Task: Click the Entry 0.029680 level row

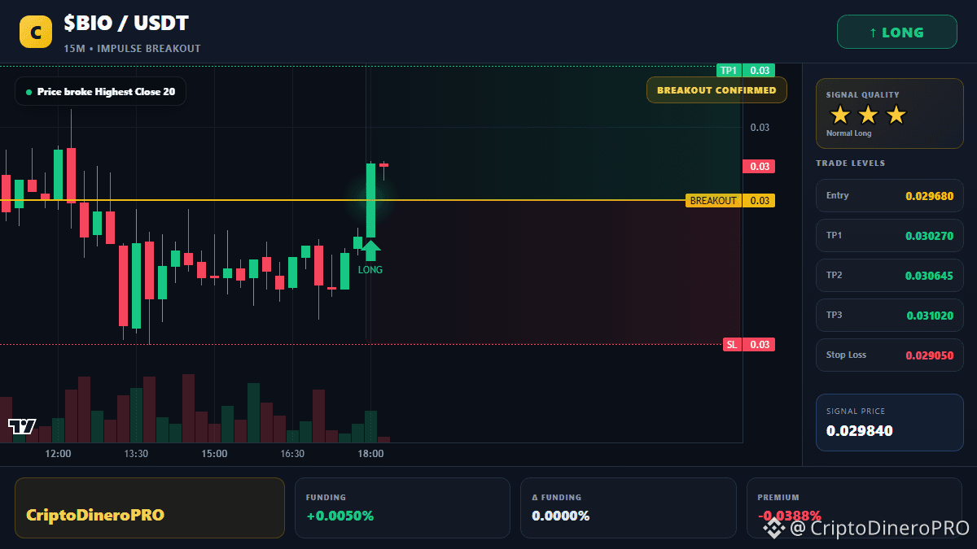Action: tap(890, 195)
